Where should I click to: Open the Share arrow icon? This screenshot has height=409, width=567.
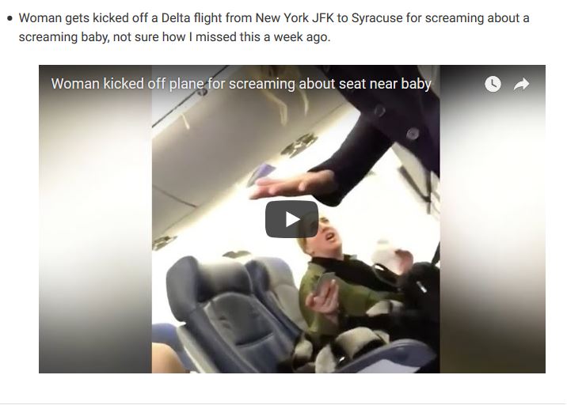coord(521,84)
